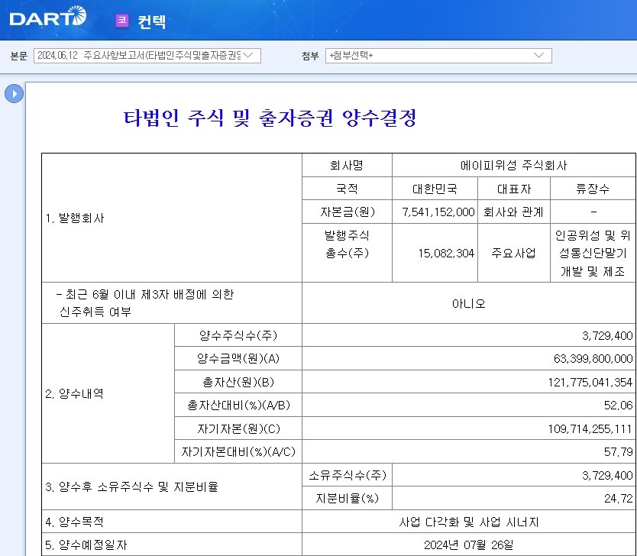The width and height of the screenshot is (637, 556).
Task: Select the 메이피위성 주식회사 company name cell
Action: [x=513, y=166]
